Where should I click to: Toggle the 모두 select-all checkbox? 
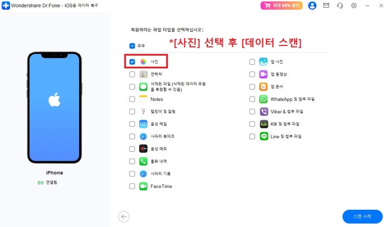point(132,46)
